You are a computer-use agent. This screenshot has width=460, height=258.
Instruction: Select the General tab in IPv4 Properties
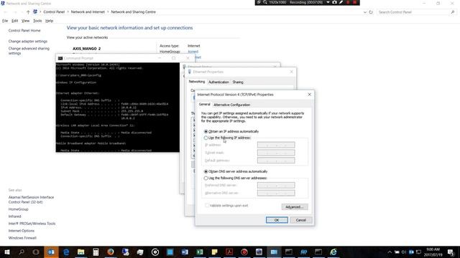coord(204,105)
